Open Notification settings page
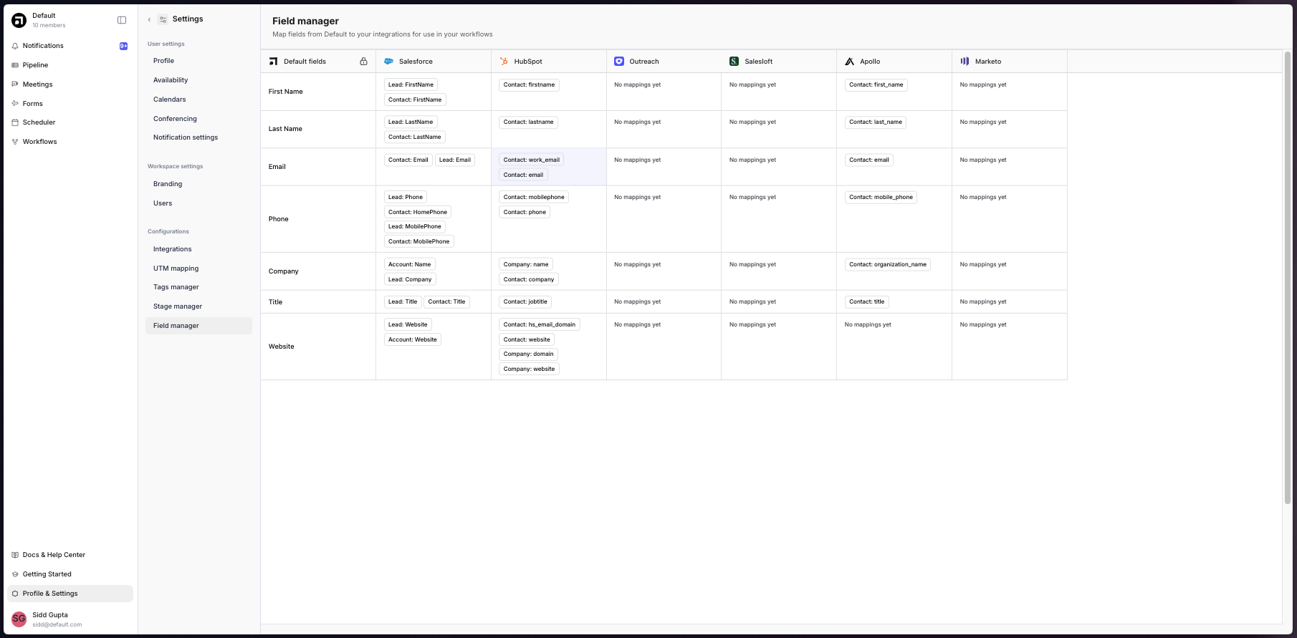The image size is (1297, 638). click(186, 137)
